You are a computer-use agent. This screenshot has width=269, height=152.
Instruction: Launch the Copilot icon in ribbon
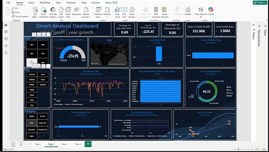(x=210, y=9)
